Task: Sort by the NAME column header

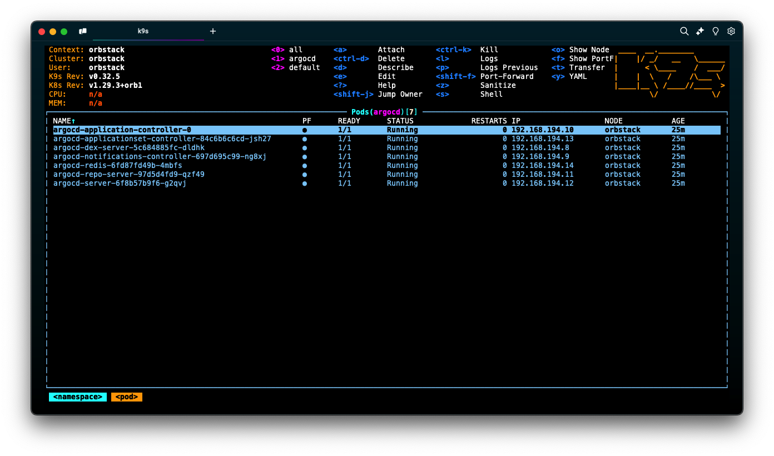Action: pos(64,121)
